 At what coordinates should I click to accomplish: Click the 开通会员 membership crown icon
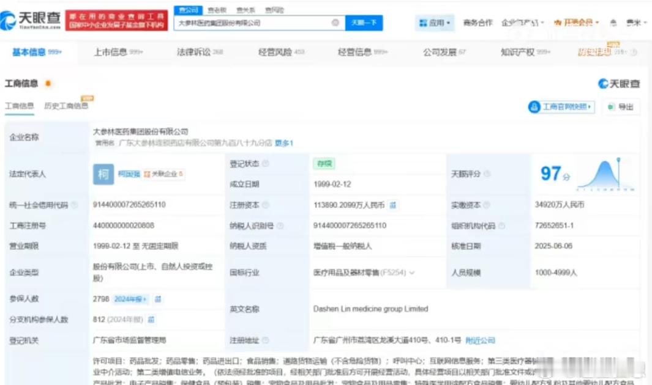(557, 22)
